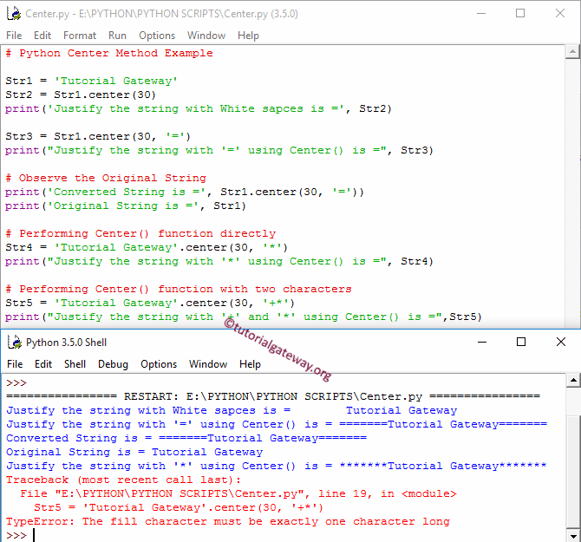Click editor scrollbar up arrow
The height and width of the screenshot is (542, 581).
click(572, 52)
